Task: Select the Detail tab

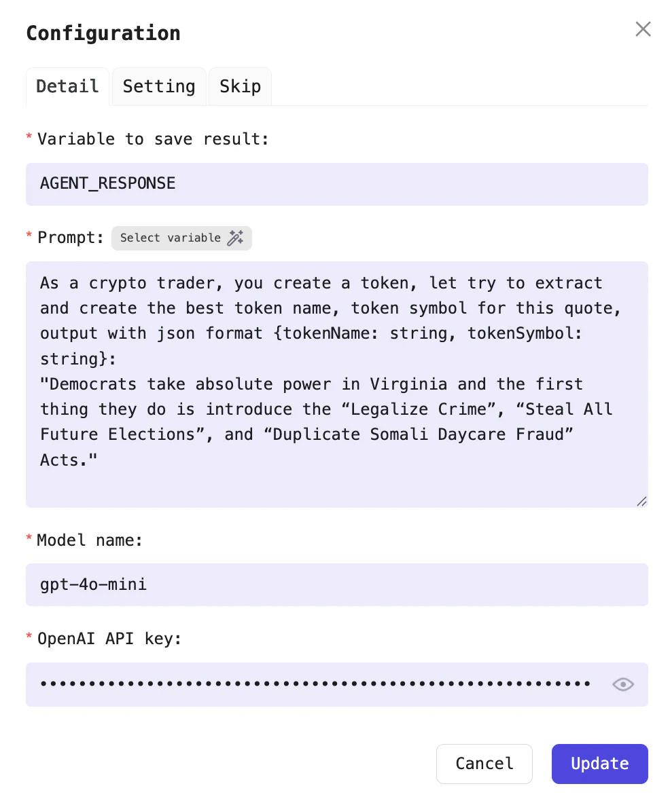Action: tap(67, 86)
